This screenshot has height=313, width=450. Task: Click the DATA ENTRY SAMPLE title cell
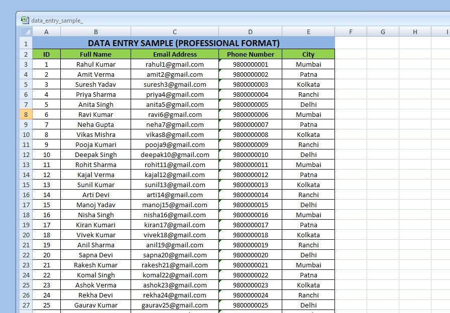(x=184, y=43)
